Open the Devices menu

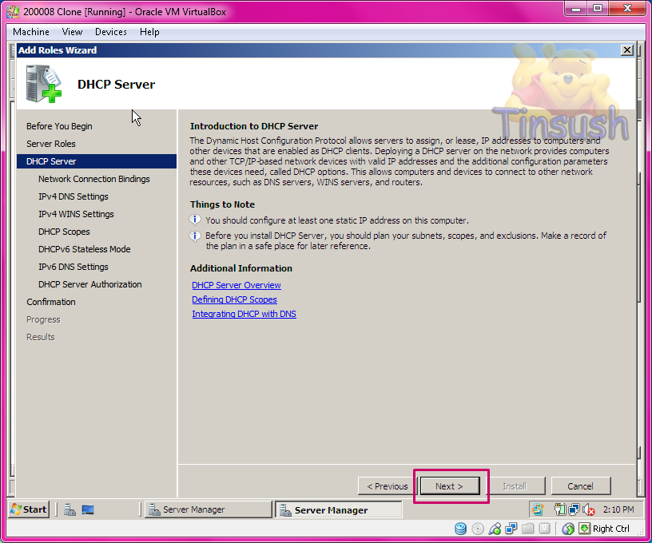pos(110,32)
